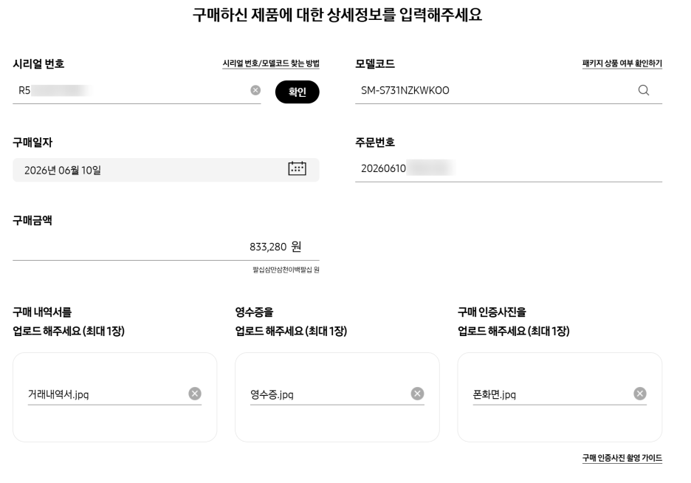Remove the 영수증.jpg uploaded file
The image size is (691, 483).
point(417,394)
